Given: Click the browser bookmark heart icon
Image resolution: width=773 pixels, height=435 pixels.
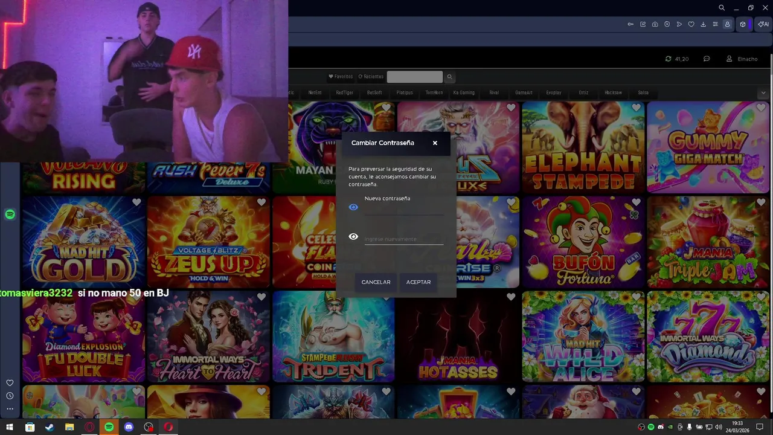Looking at the screenshot, I should coord(691,24).
